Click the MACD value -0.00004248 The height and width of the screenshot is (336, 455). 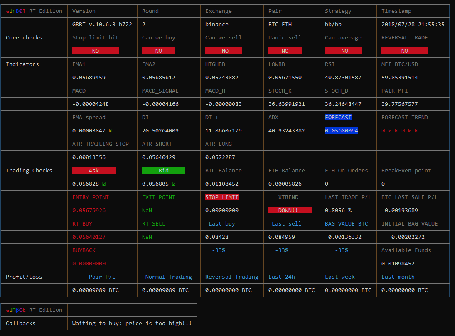91,104
